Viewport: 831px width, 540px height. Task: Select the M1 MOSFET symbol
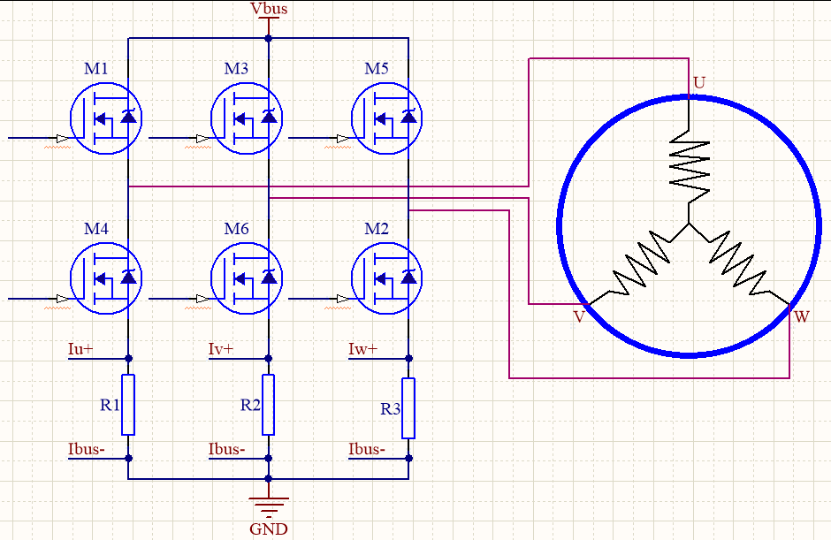106,118
